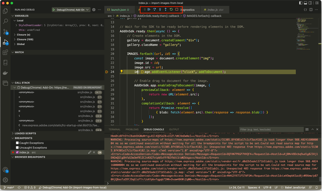
Task: Open Run and Debug more actions menu
Action: pyautogui.click(x=100, y=9)
